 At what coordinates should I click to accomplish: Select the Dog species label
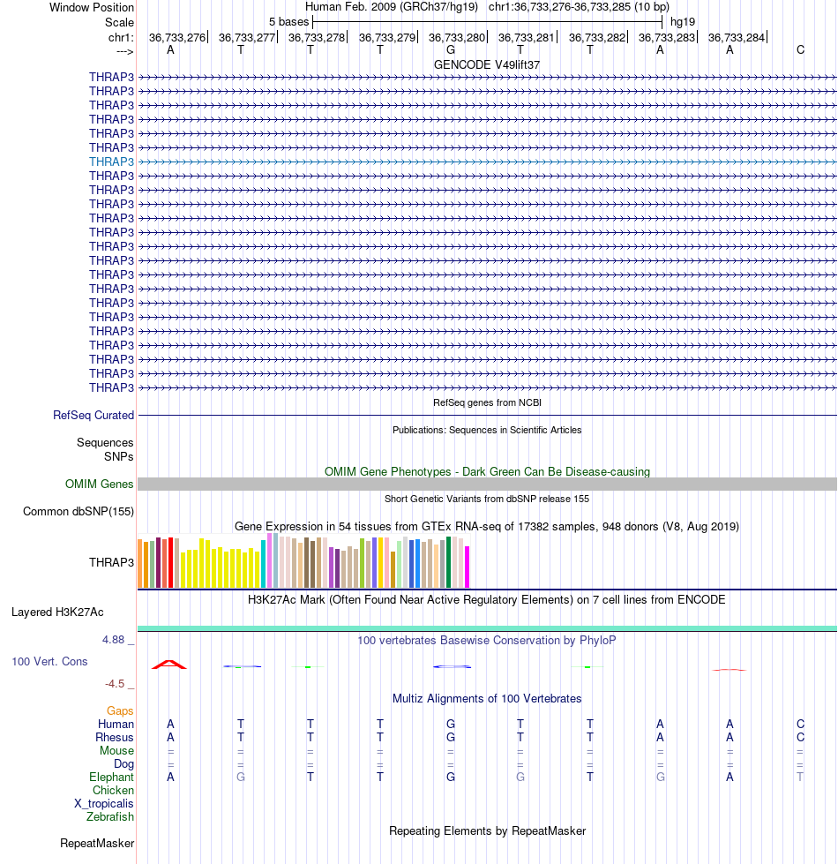123,763
